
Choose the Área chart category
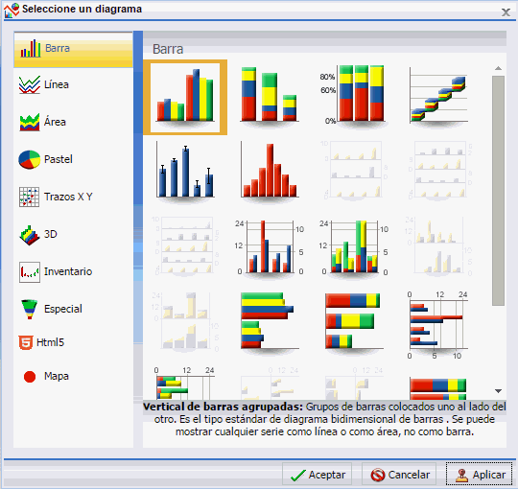[73, 122]
